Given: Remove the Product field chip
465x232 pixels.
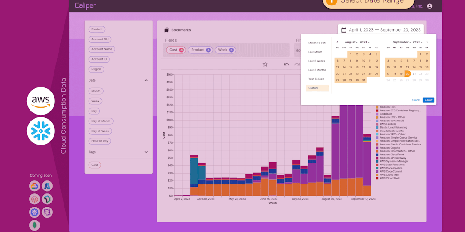Looking at the screenshot, I should point(208,50).
